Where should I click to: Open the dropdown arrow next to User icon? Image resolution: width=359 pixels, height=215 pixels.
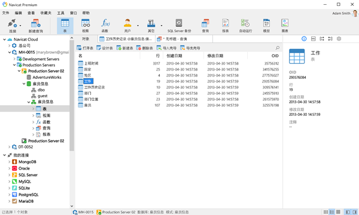tap(138, 26)
